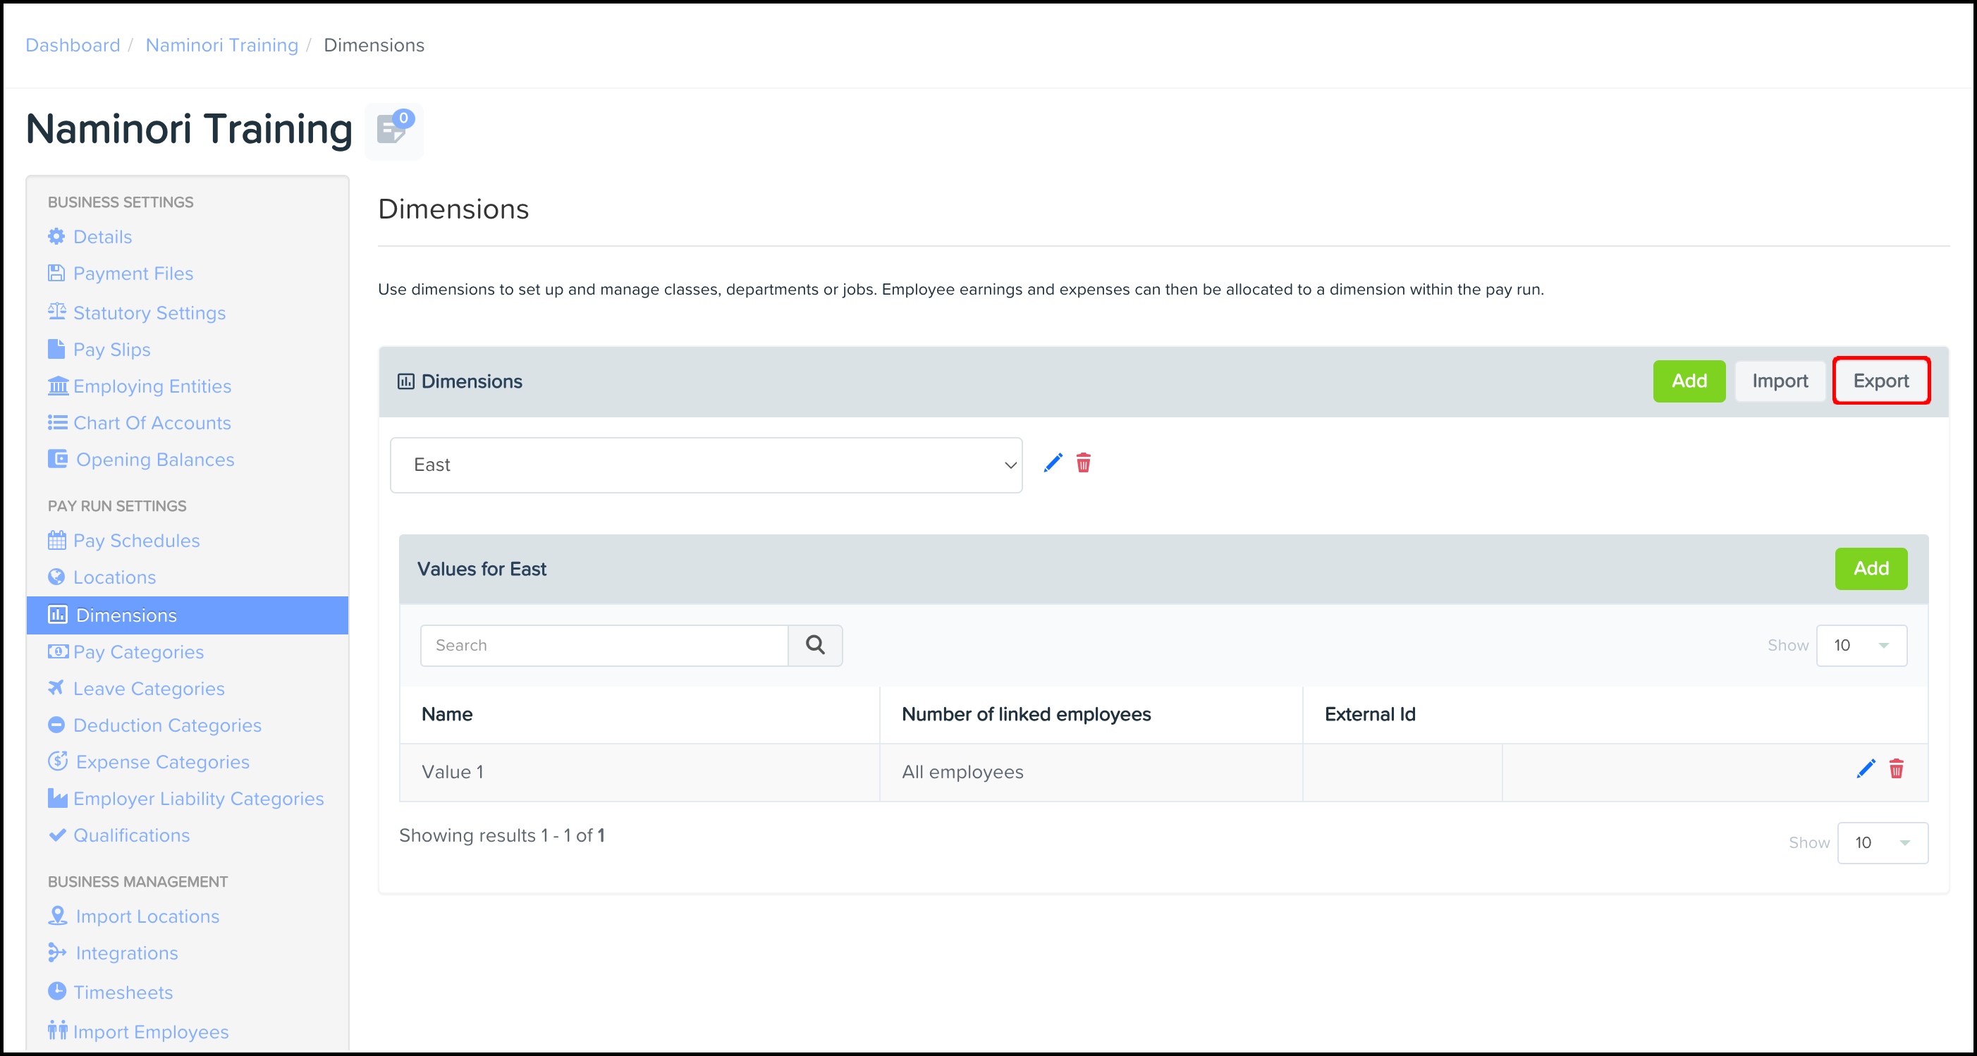1977x1056 pixels.
Task: Add a new value for East
Action: pyautogui.click(x=1871, y=569)
